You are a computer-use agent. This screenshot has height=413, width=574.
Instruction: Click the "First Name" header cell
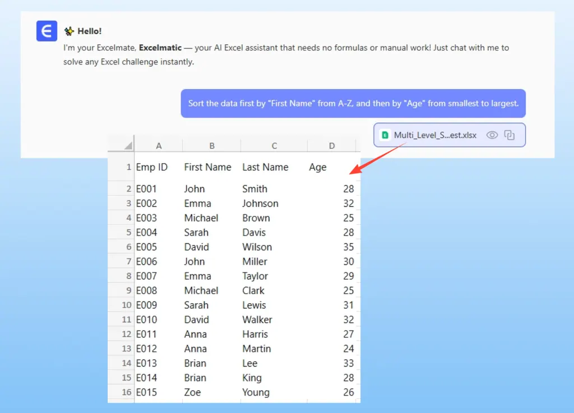[207, 167]
